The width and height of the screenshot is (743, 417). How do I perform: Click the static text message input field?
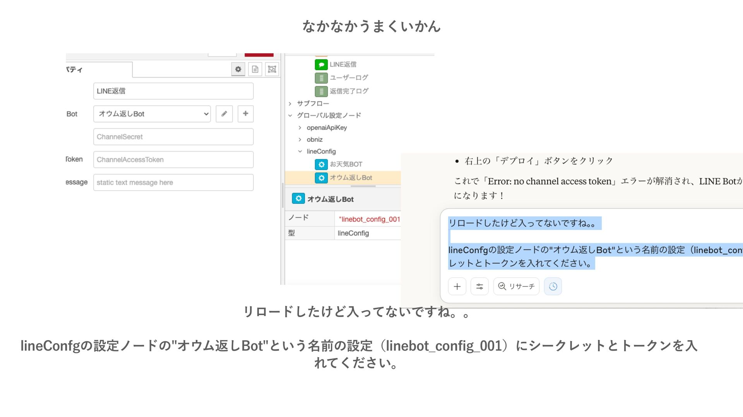(x=173, y=182)
